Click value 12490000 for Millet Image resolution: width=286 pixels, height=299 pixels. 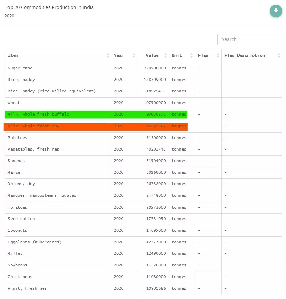click(156, 253)
